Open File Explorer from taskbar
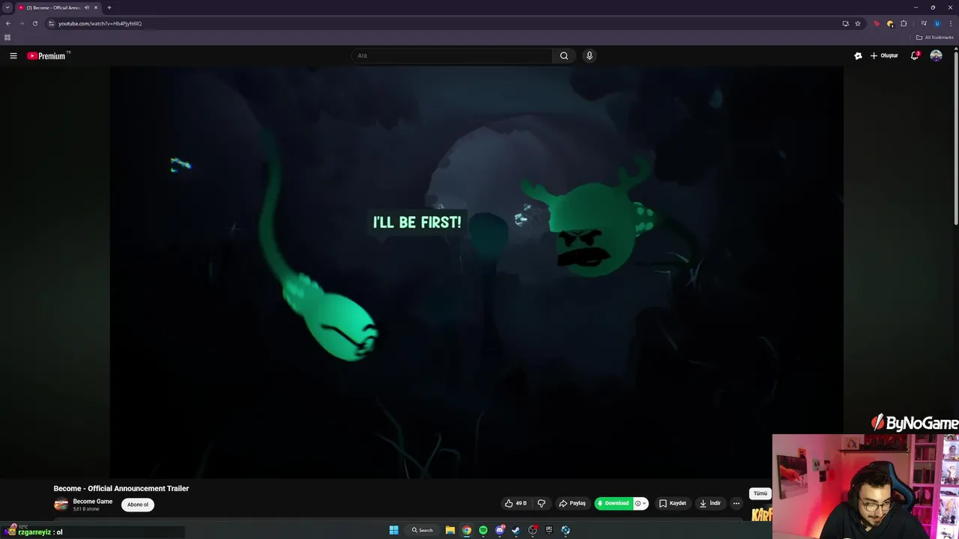This screenshot has height=539, width=959. point(450,530)
